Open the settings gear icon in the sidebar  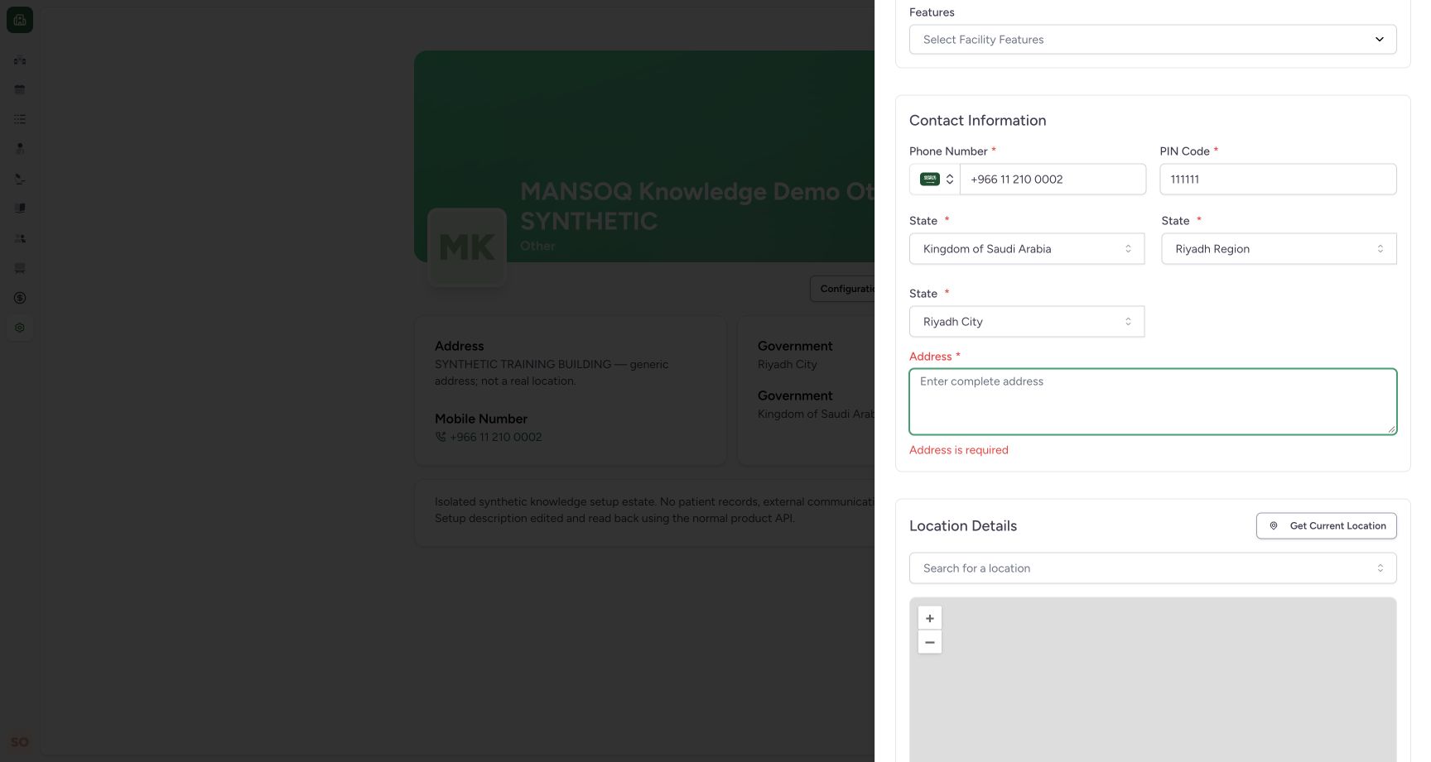click(x=20, y=328)
